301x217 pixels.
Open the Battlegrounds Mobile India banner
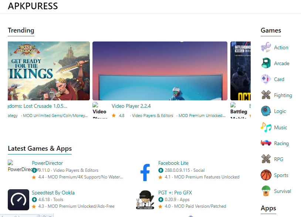tap(240, 71)
